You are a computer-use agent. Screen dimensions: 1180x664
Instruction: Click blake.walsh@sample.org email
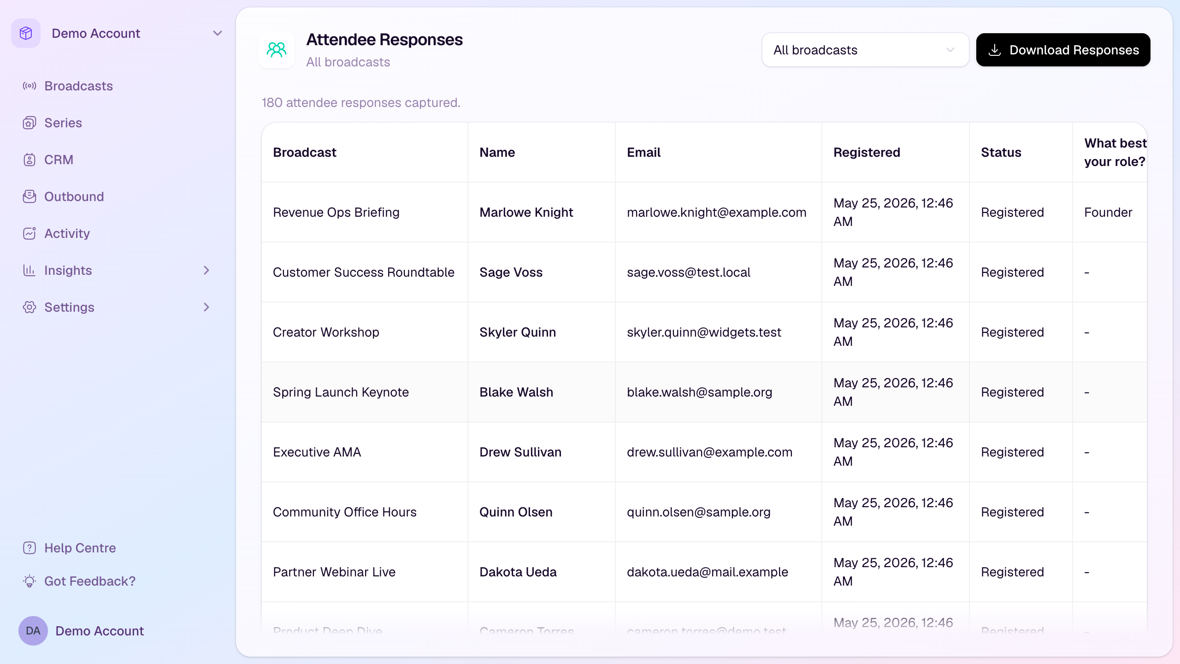pos(699,392)
